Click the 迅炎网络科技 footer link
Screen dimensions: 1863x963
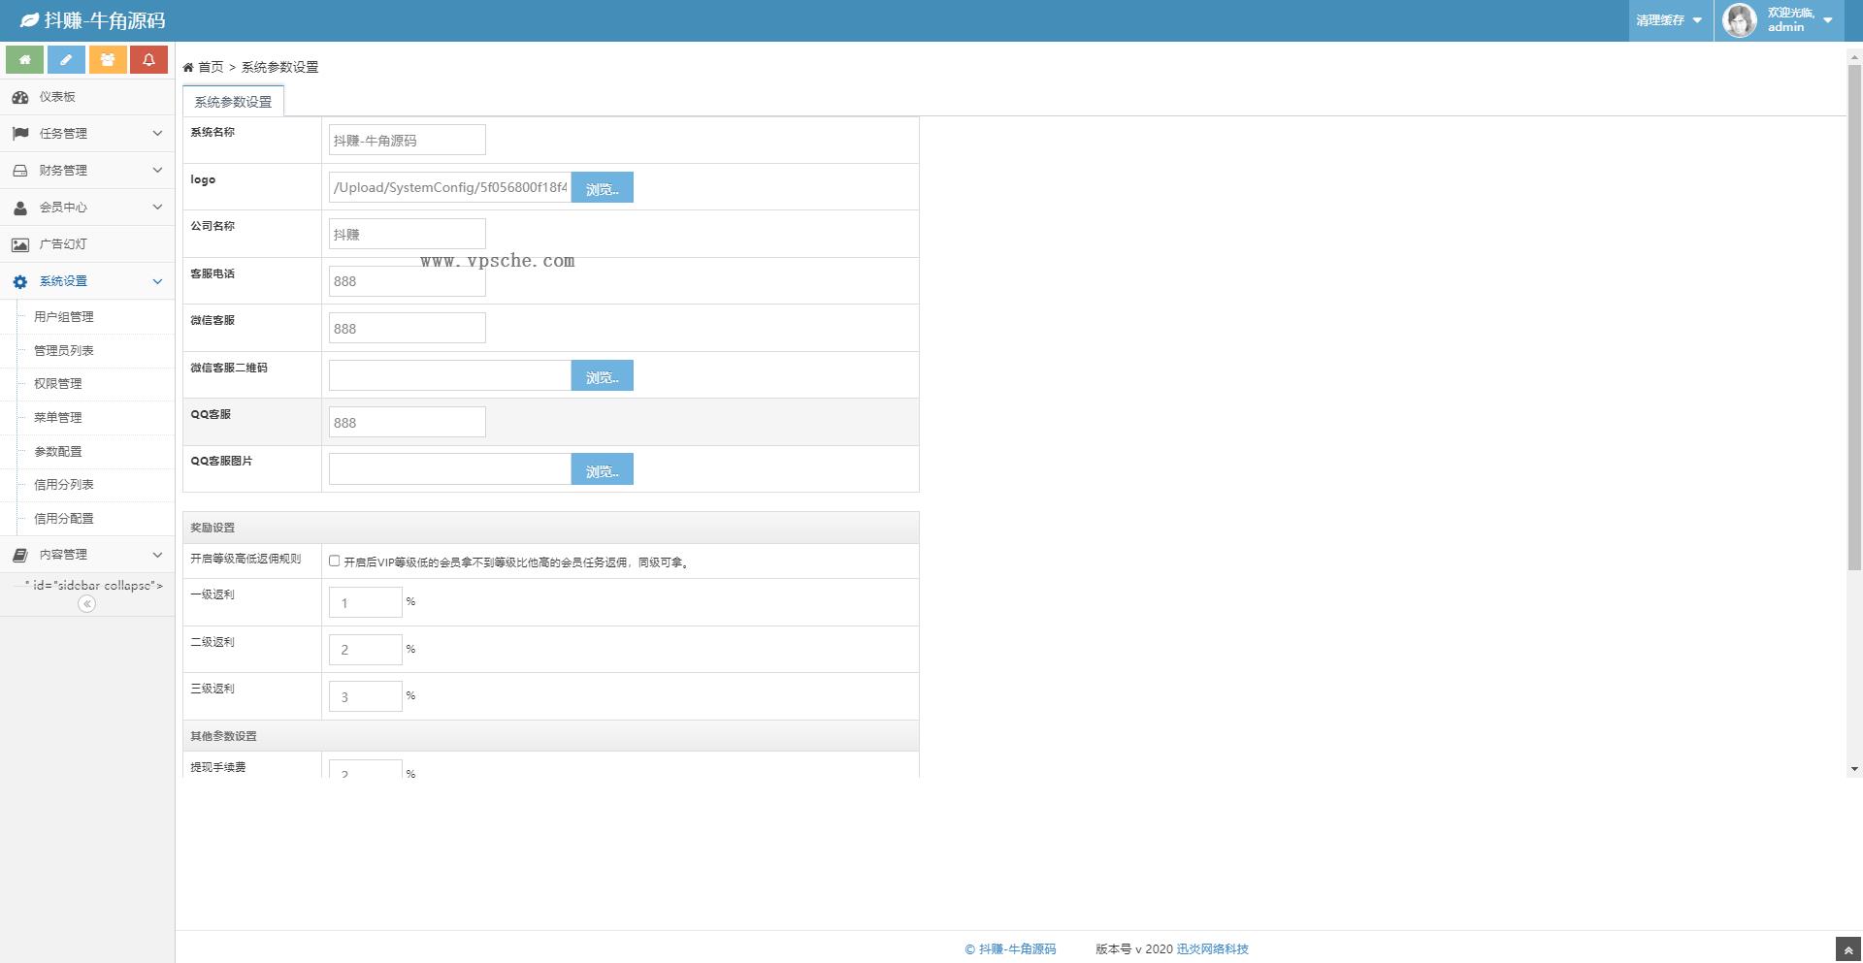tap(1212, 949)
